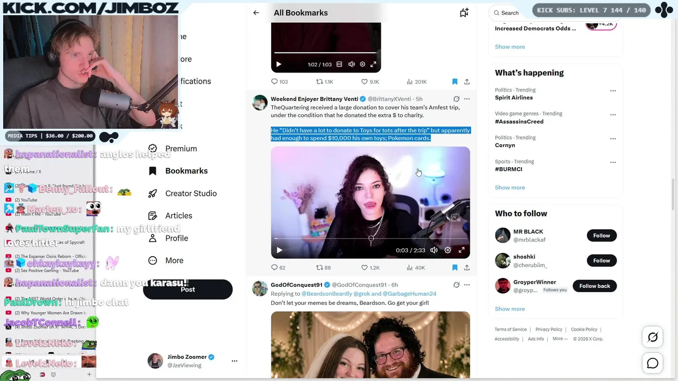Open Privacy Policy link

click(549, 329)
